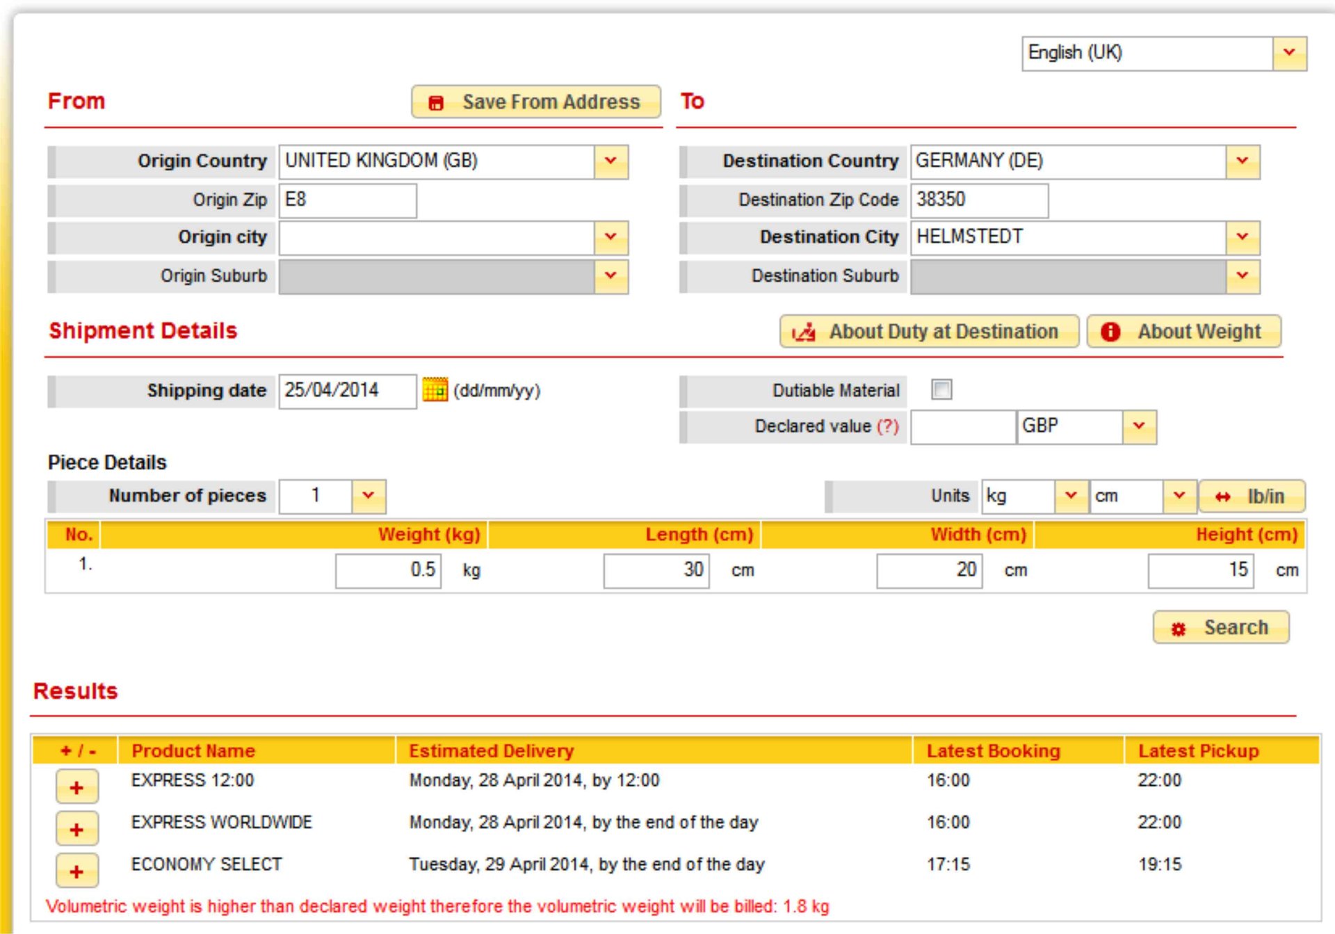Click the Height input for piece 1

pyautogui.click(x=1201, y=570)
